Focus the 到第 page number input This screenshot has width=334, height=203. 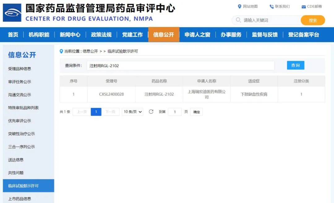[175, 112]
